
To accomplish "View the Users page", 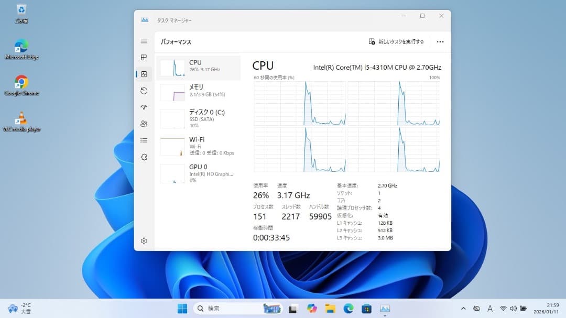I will [144, 124].
